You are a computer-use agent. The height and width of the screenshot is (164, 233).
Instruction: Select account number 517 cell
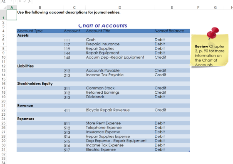coord(74,150)
